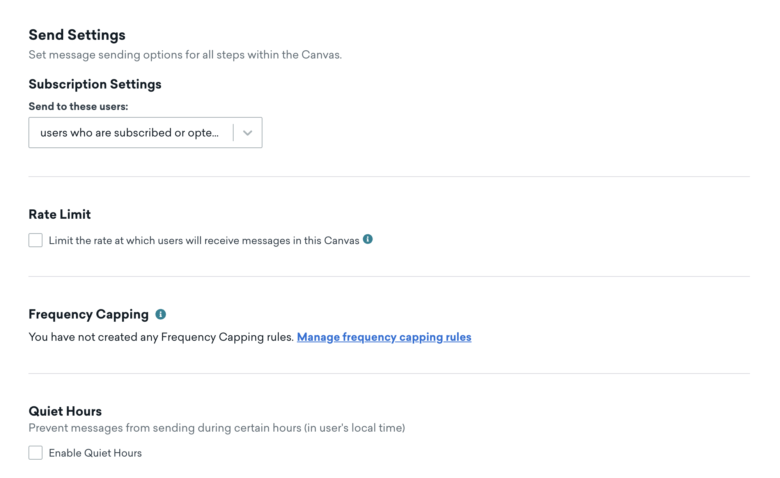Enable the Rate Limit checkbox
This screenshot has width=780, height=478.
[x=35, y=240]
